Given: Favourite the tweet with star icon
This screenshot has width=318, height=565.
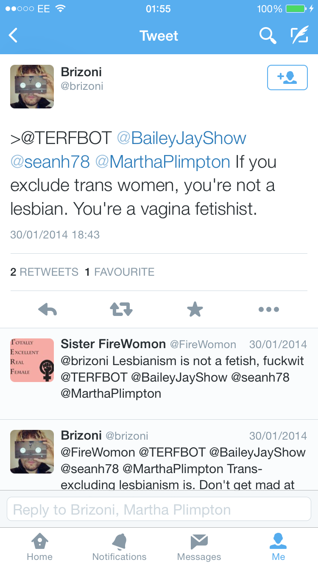Looking at the screenshot, I should tap(195, 310).
